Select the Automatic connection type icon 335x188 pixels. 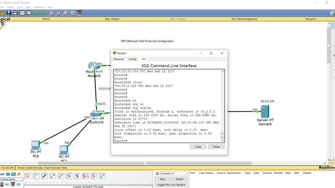click(x=28, y=176)
